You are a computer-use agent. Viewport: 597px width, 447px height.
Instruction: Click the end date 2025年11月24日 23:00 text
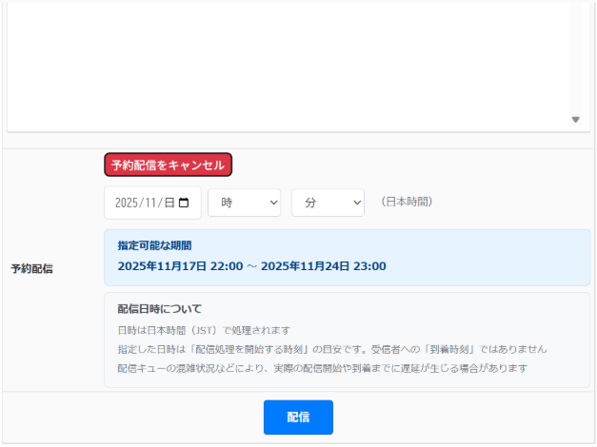coord(324,266)
